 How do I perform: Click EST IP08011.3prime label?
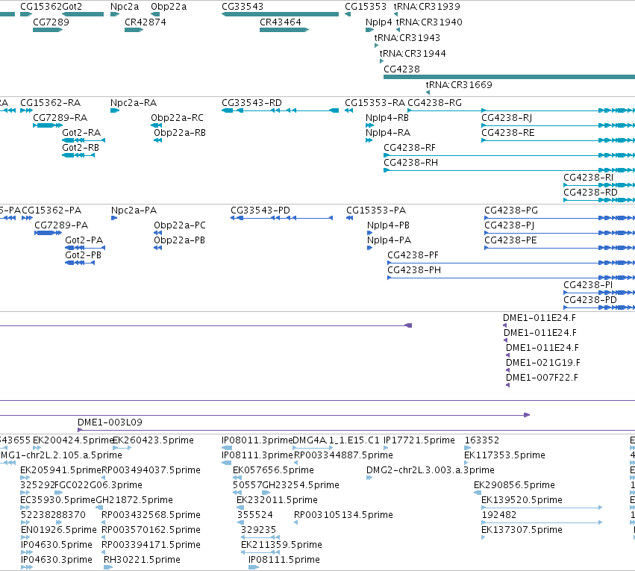(x=257, y=440)
